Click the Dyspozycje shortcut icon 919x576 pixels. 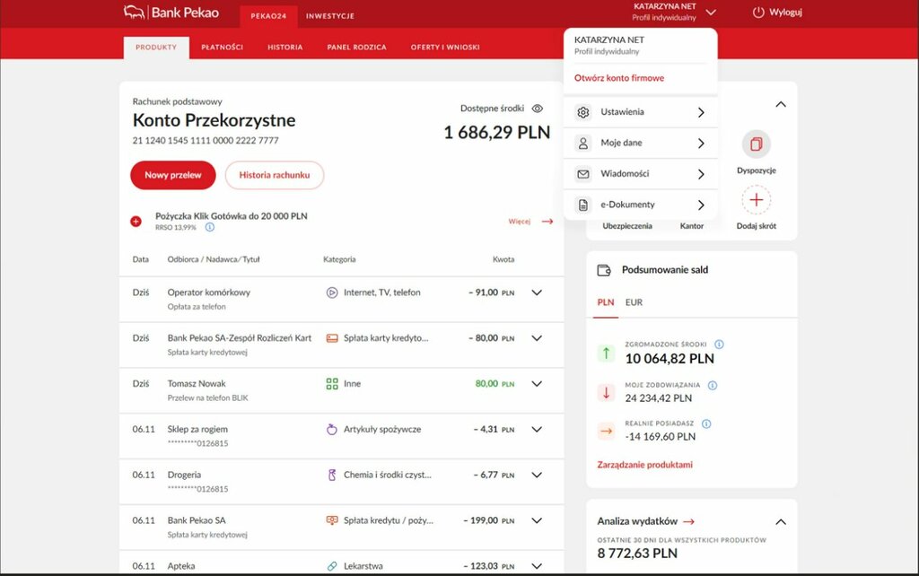click(756, 144)
